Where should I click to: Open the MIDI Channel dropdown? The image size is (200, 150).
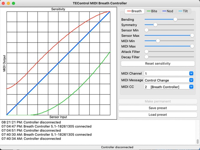click(x=169, y=73)
